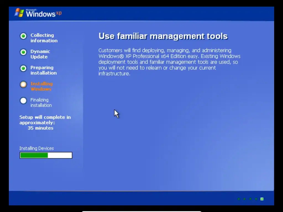Screen dimensions: 283x212
Task: Click the Windows XP flag logo
Action: pos(19,13)
